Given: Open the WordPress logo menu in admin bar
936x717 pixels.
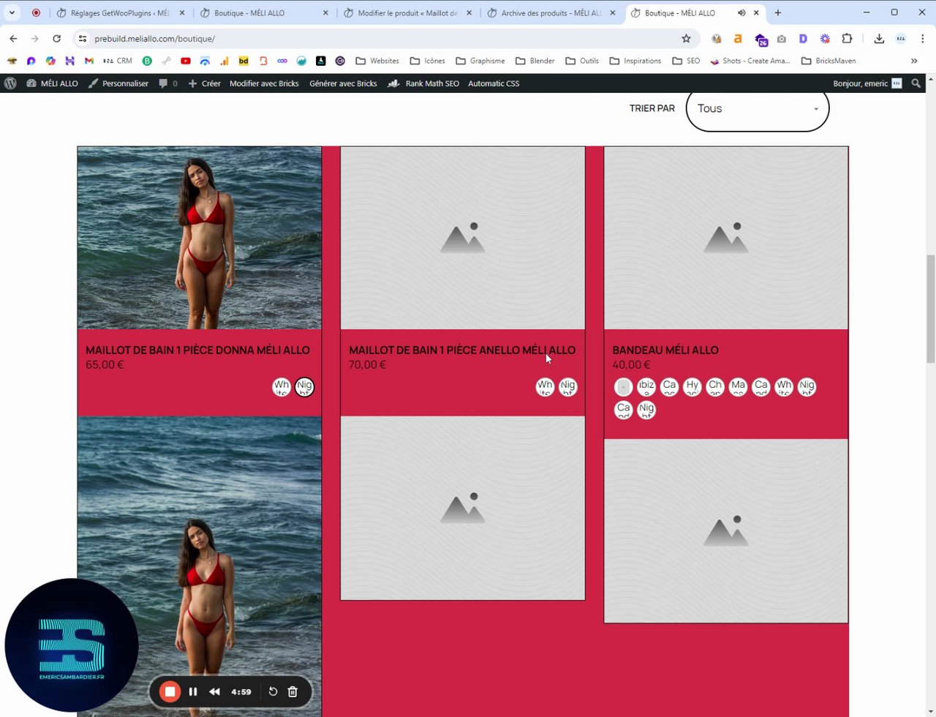Looking at the screenshot, I should (10, 83).
